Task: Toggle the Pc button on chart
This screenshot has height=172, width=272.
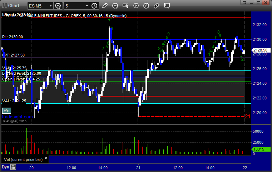Action: click(x=6, y=110)
